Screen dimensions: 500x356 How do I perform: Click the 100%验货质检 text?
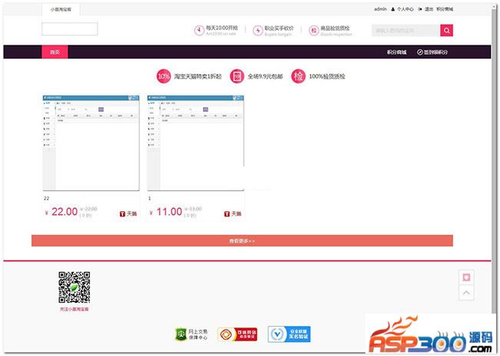pyautogui.click(x=327, y=76)
